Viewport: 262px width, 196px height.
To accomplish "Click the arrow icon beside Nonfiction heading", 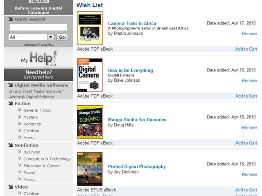I will tap(11, 145).
